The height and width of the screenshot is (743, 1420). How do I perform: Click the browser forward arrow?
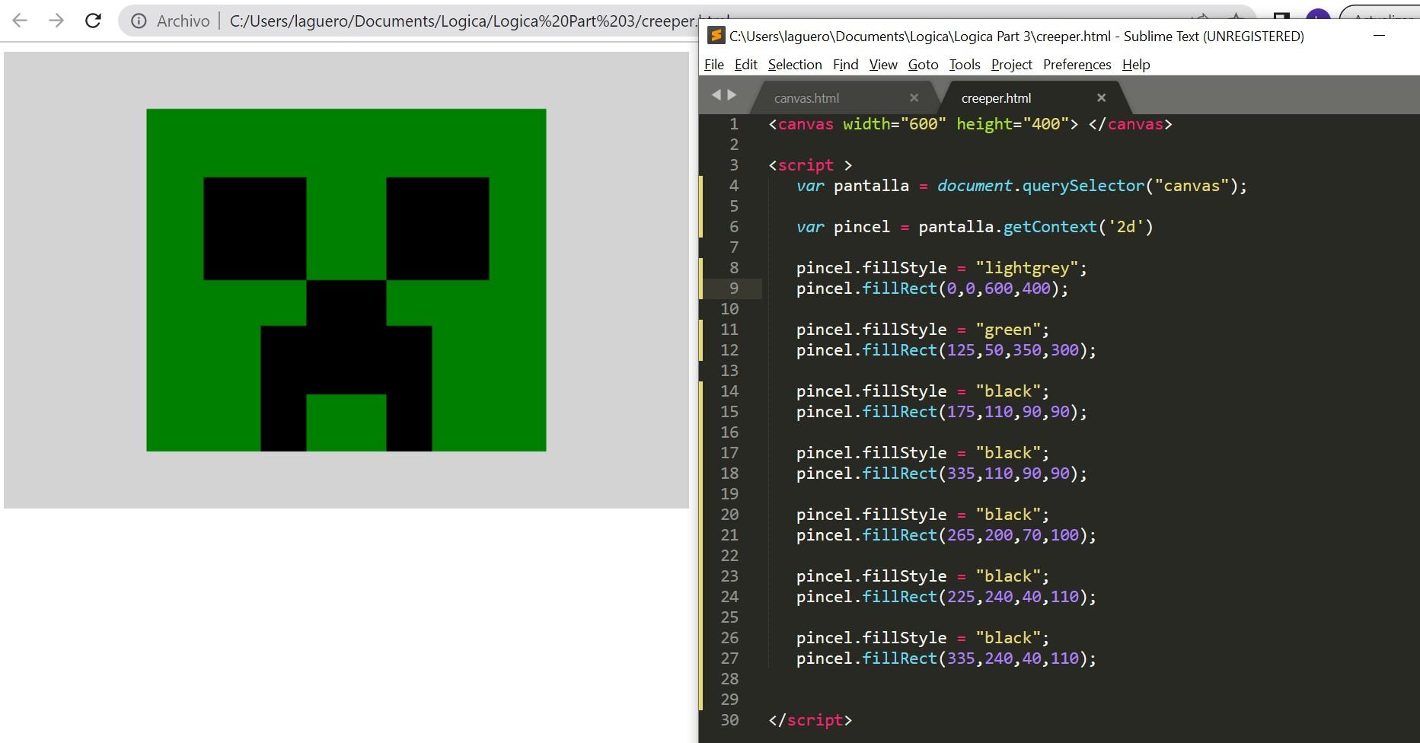(x=56, y=21)
